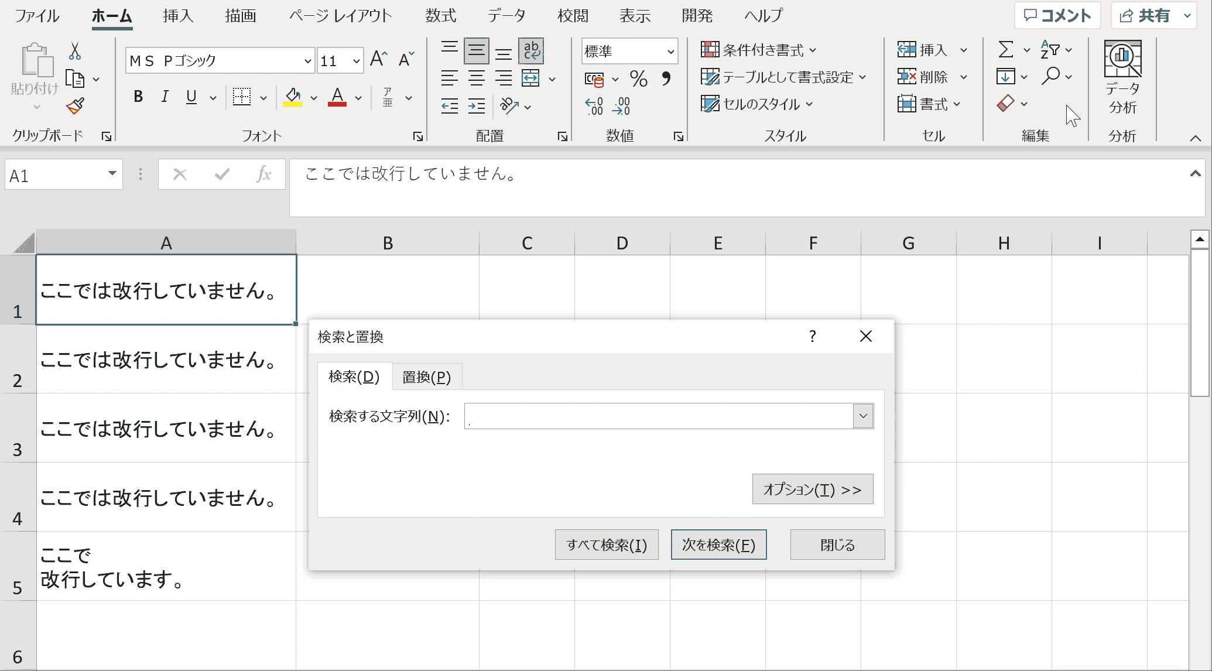This screenshot has width=1212, height=671.
Task: Click 次を検索(F) button
Action: tap(718, 545)
